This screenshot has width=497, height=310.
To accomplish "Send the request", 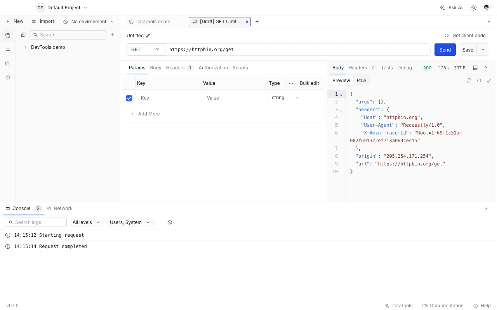I will click(x=445, y=50).
